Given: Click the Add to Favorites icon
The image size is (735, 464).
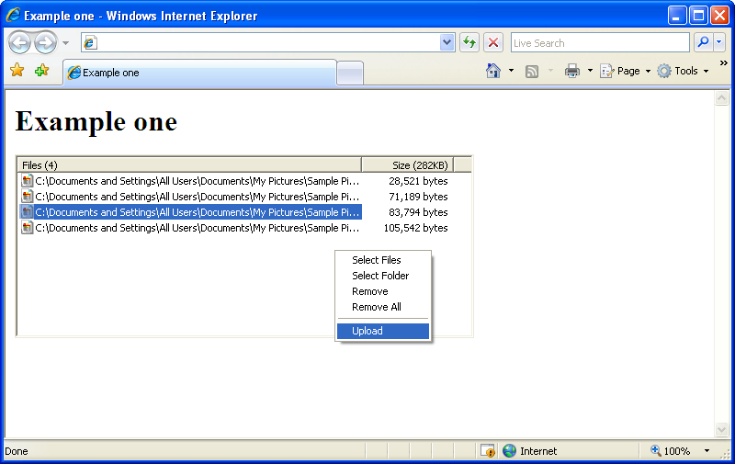Looking at the screenshot, I should pyautogui.click(x=41, y=72).
